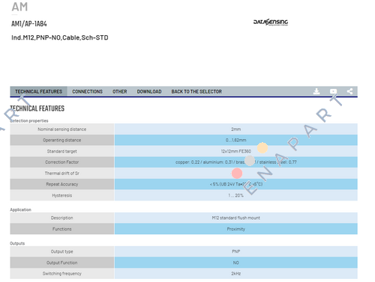Click the Technical Features section heading
The image size is (375, 282).
pos(37,108)
